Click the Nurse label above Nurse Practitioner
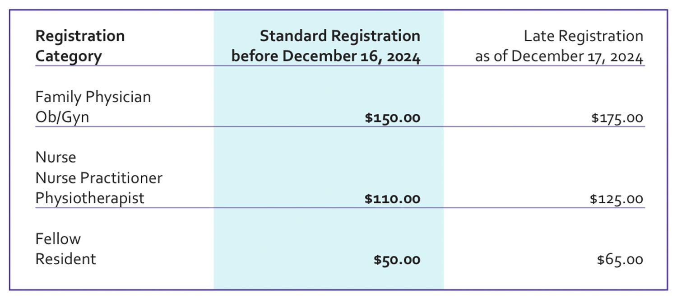This screenshot has width=677, height=299. pos(56,158)
